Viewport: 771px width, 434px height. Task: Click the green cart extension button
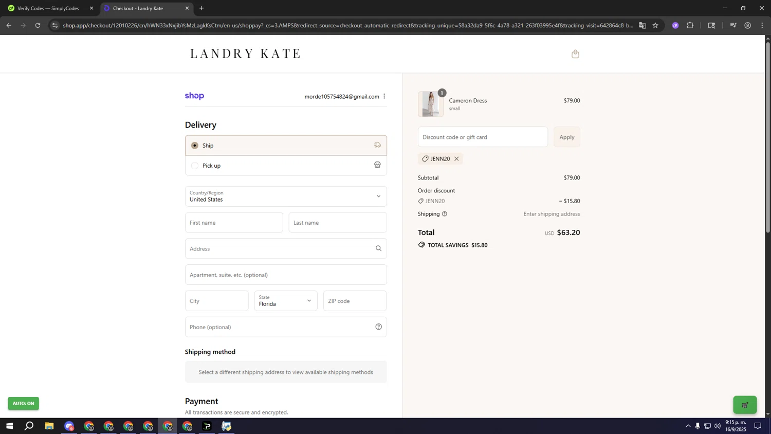745,405
